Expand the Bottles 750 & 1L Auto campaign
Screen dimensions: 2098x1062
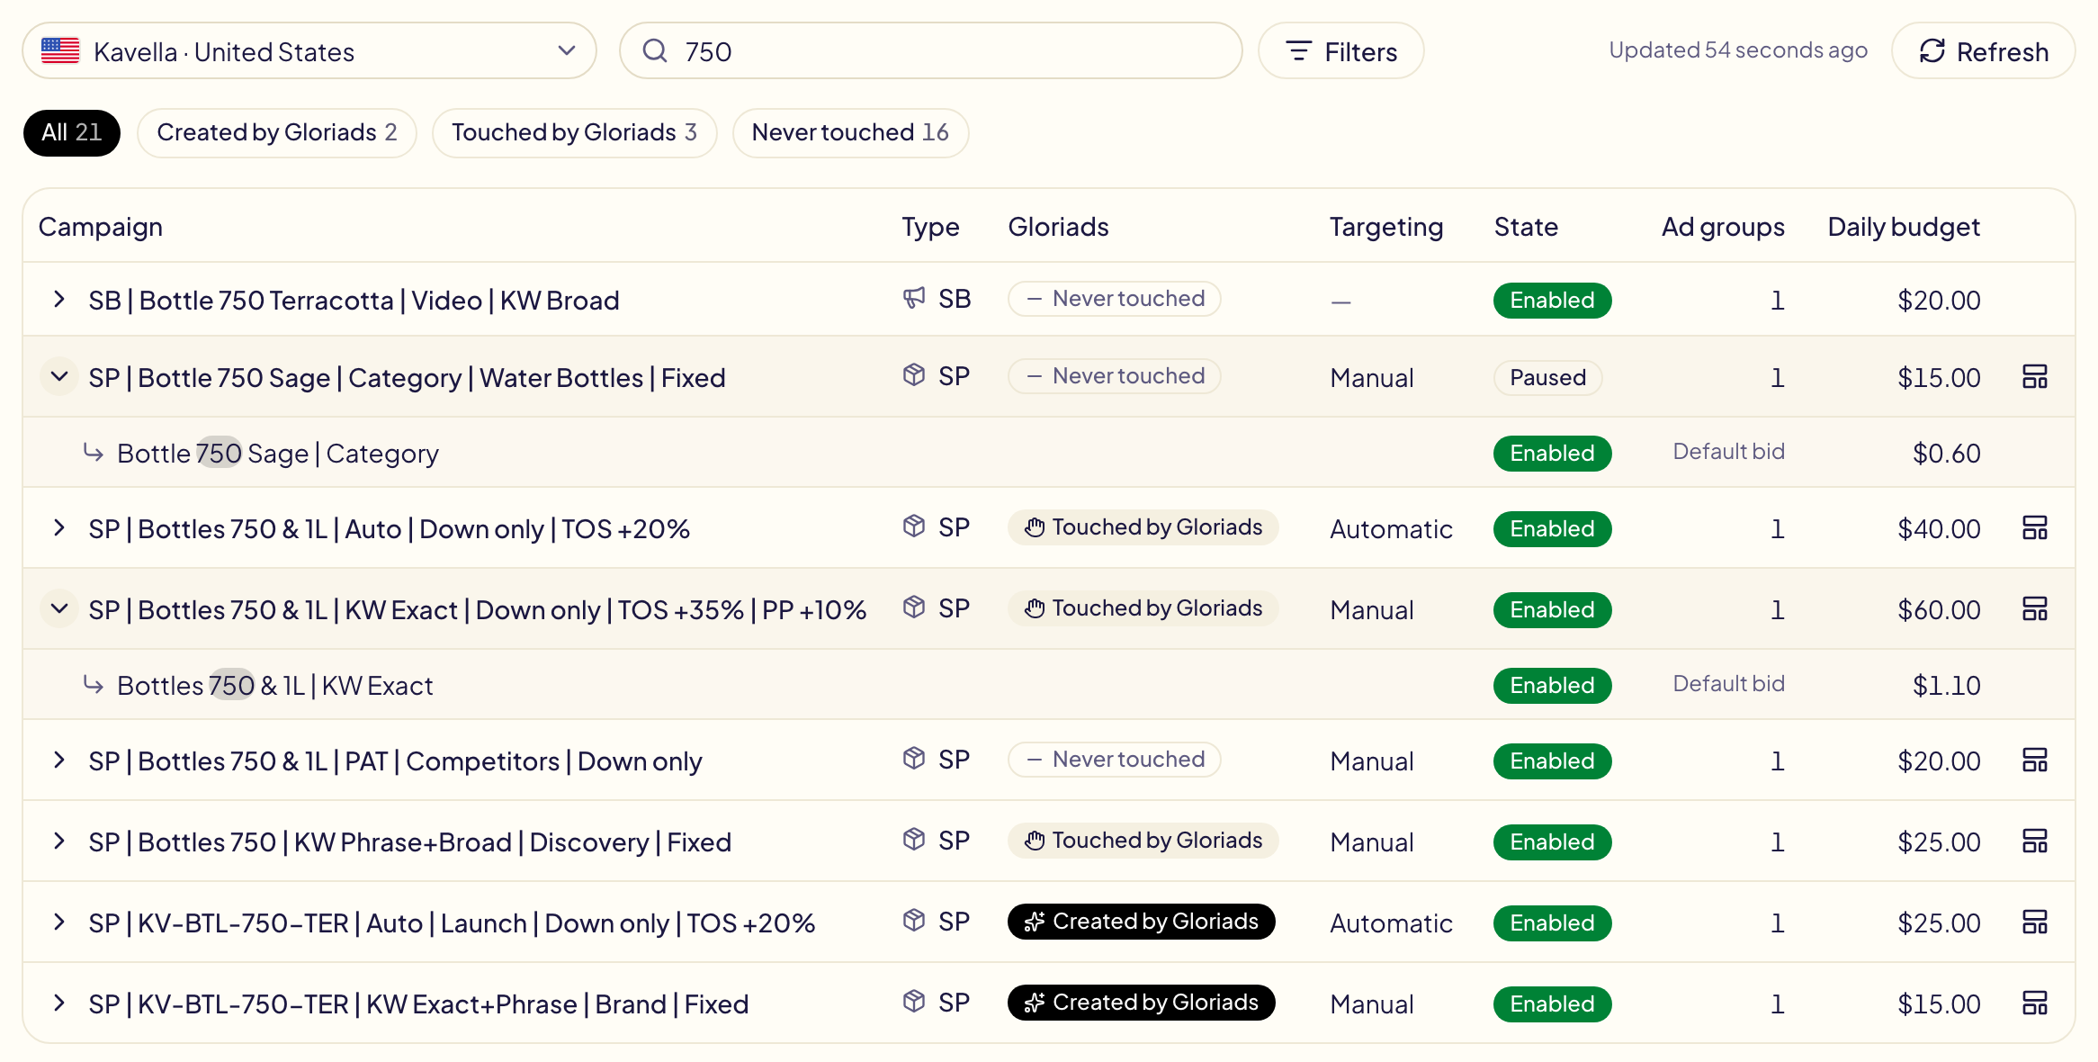[x=59, y=528]
